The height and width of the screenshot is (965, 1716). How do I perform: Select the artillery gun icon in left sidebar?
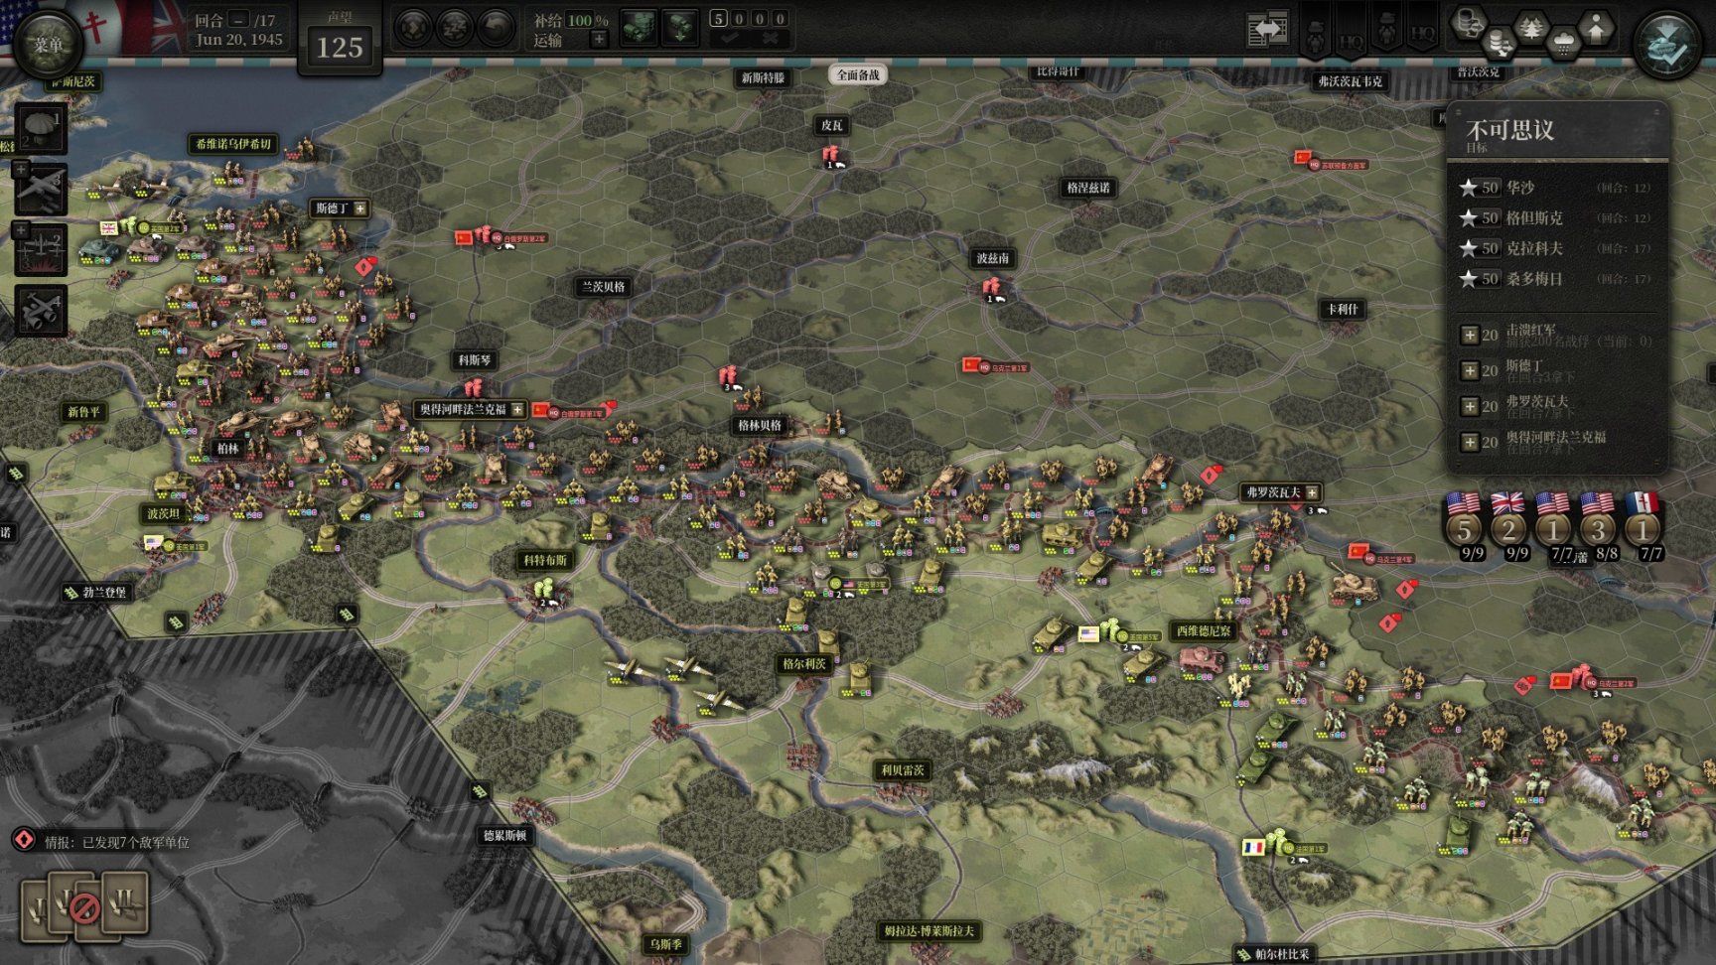[41, 311]
